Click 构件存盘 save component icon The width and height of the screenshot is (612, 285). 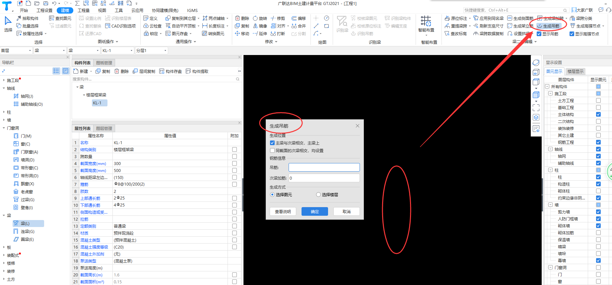(x=170, y=71)
